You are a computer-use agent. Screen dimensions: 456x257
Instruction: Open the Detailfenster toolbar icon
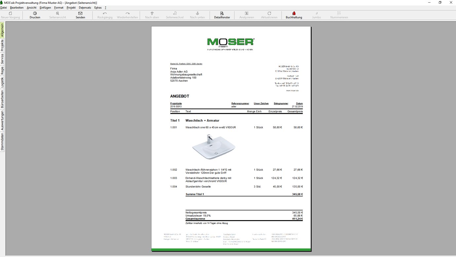coord(222,14)
